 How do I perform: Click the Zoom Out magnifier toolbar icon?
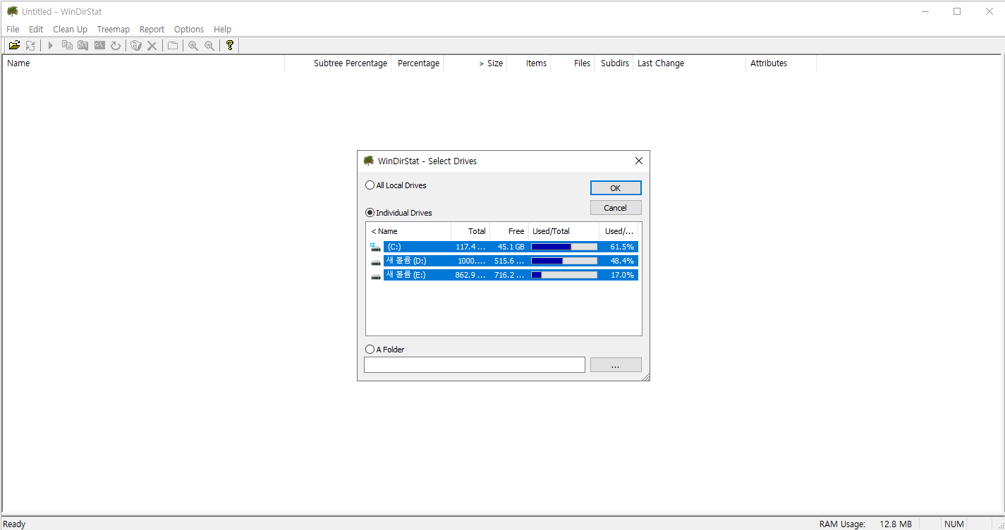coord(209,45)
